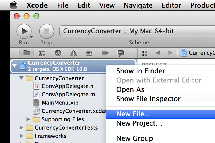The height and width of the screenshot is (143, 215).
Task: Collapse the CurrencyConverter project disclosure triangle
Action: tap(15, 66)
